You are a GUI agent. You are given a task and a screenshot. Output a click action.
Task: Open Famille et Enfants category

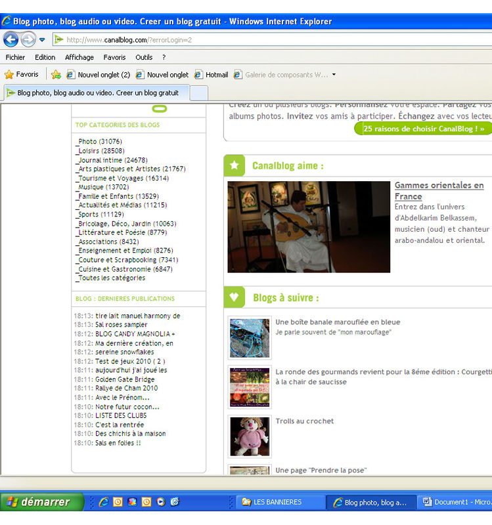click(x=118, y=196)
